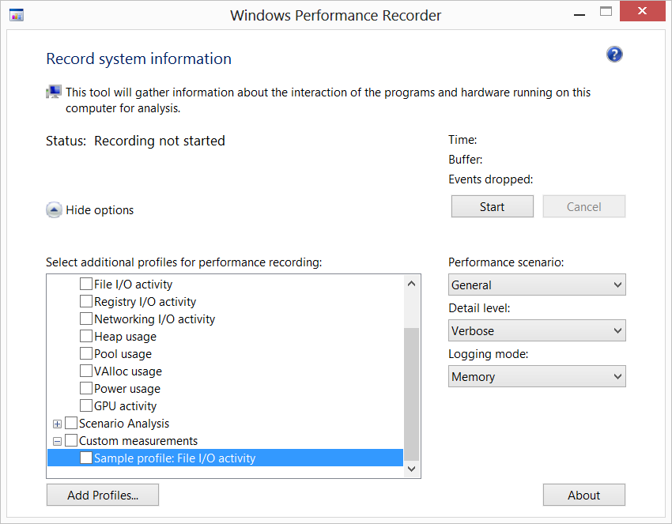Enable Heap usage profile checkbox
672x524 pixels.
(86, 337)
